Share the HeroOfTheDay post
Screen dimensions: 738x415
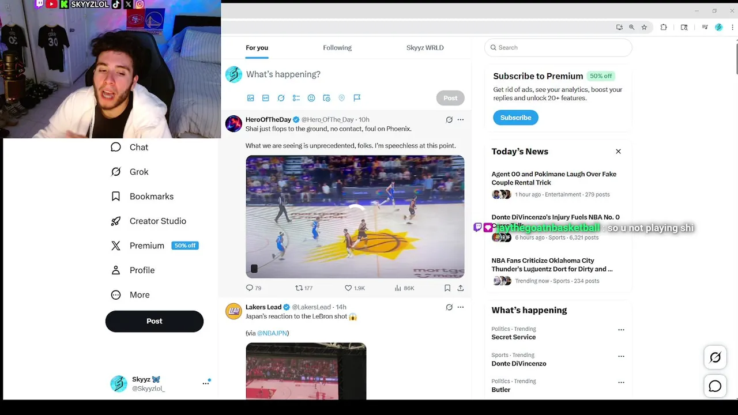pos(461,288)
